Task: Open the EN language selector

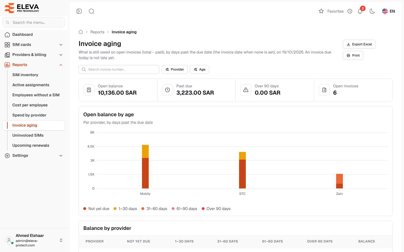Action: coord(389,11)
